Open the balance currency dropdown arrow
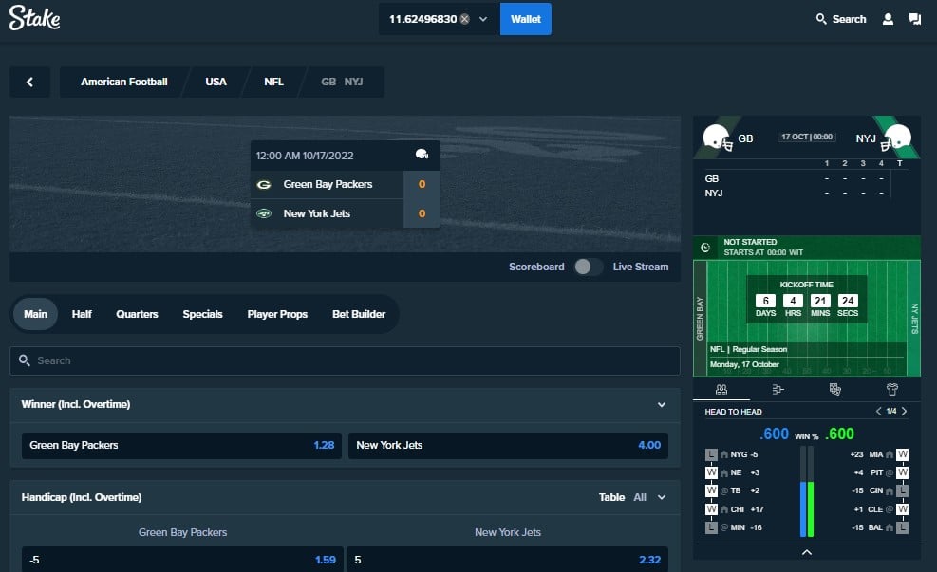This screenshot has height=572, width=937. (x=483, y=19)
